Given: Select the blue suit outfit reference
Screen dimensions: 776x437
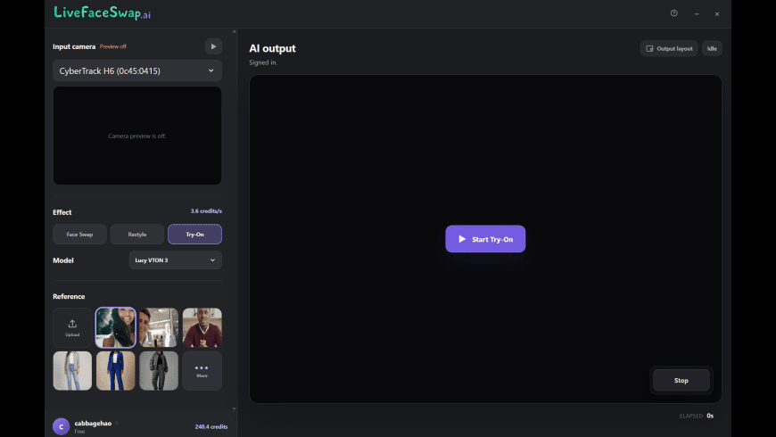Looking at the screenshot, I should [116, 371].
